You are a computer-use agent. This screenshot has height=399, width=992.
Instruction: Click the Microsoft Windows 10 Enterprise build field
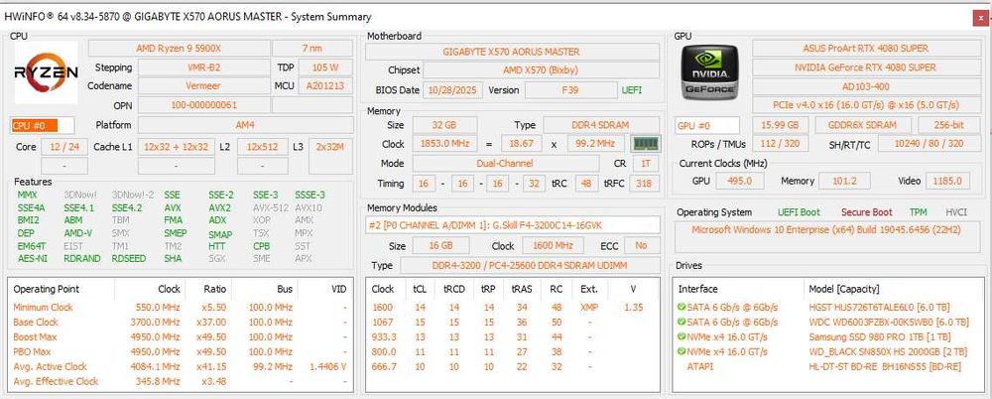tap(828, 236)
